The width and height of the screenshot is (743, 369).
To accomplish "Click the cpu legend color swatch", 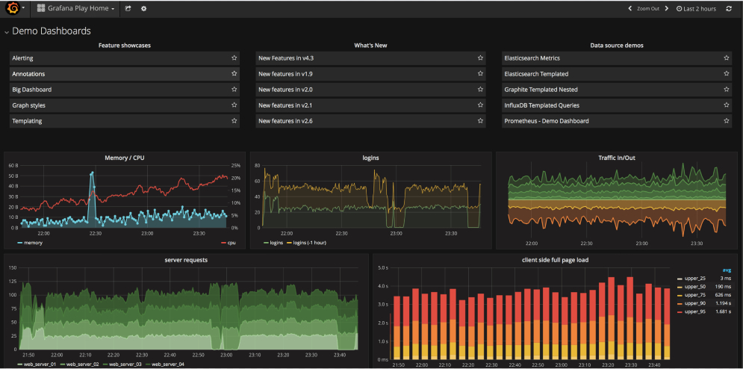I will click(x=223, y=243).
